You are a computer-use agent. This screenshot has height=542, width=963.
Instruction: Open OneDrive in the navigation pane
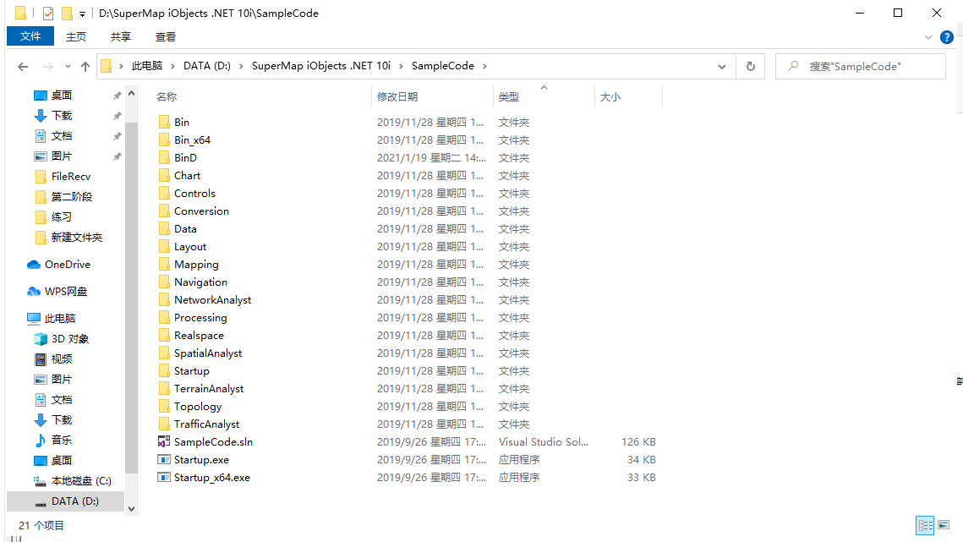click(x=59, y=265)
